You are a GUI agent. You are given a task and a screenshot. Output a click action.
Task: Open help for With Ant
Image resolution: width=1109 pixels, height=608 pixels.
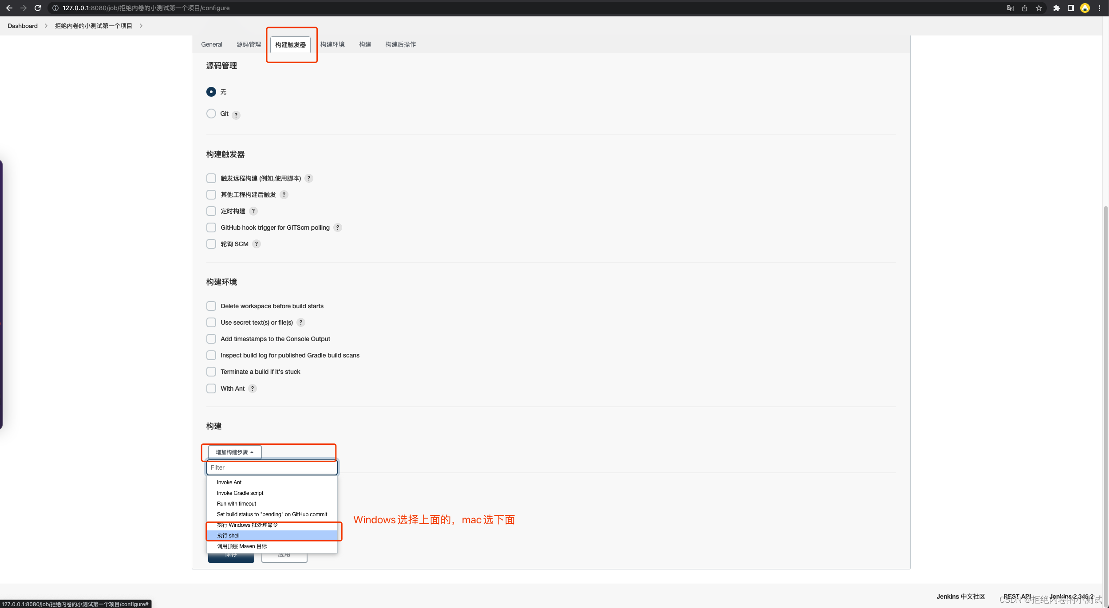(253, 388)
